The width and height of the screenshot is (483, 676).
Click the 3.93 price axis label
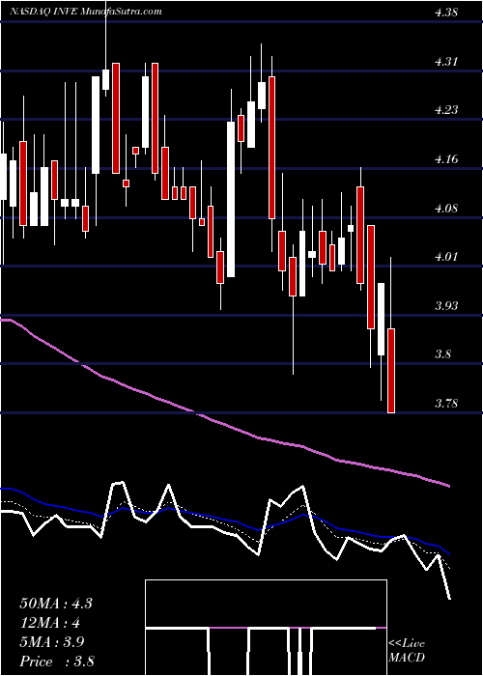446,306
